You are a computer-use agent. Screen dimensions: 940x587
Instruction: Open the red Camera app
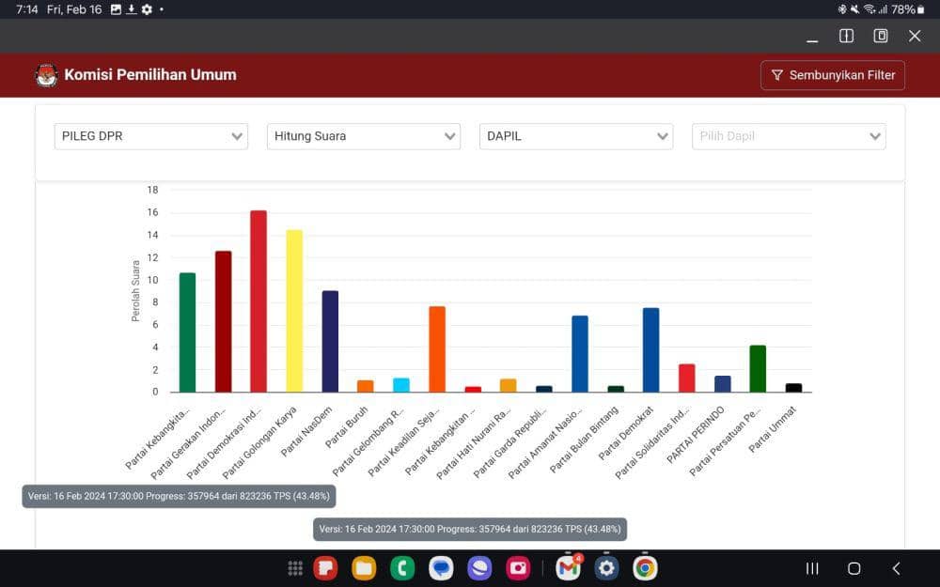click(x=518, y=568)
